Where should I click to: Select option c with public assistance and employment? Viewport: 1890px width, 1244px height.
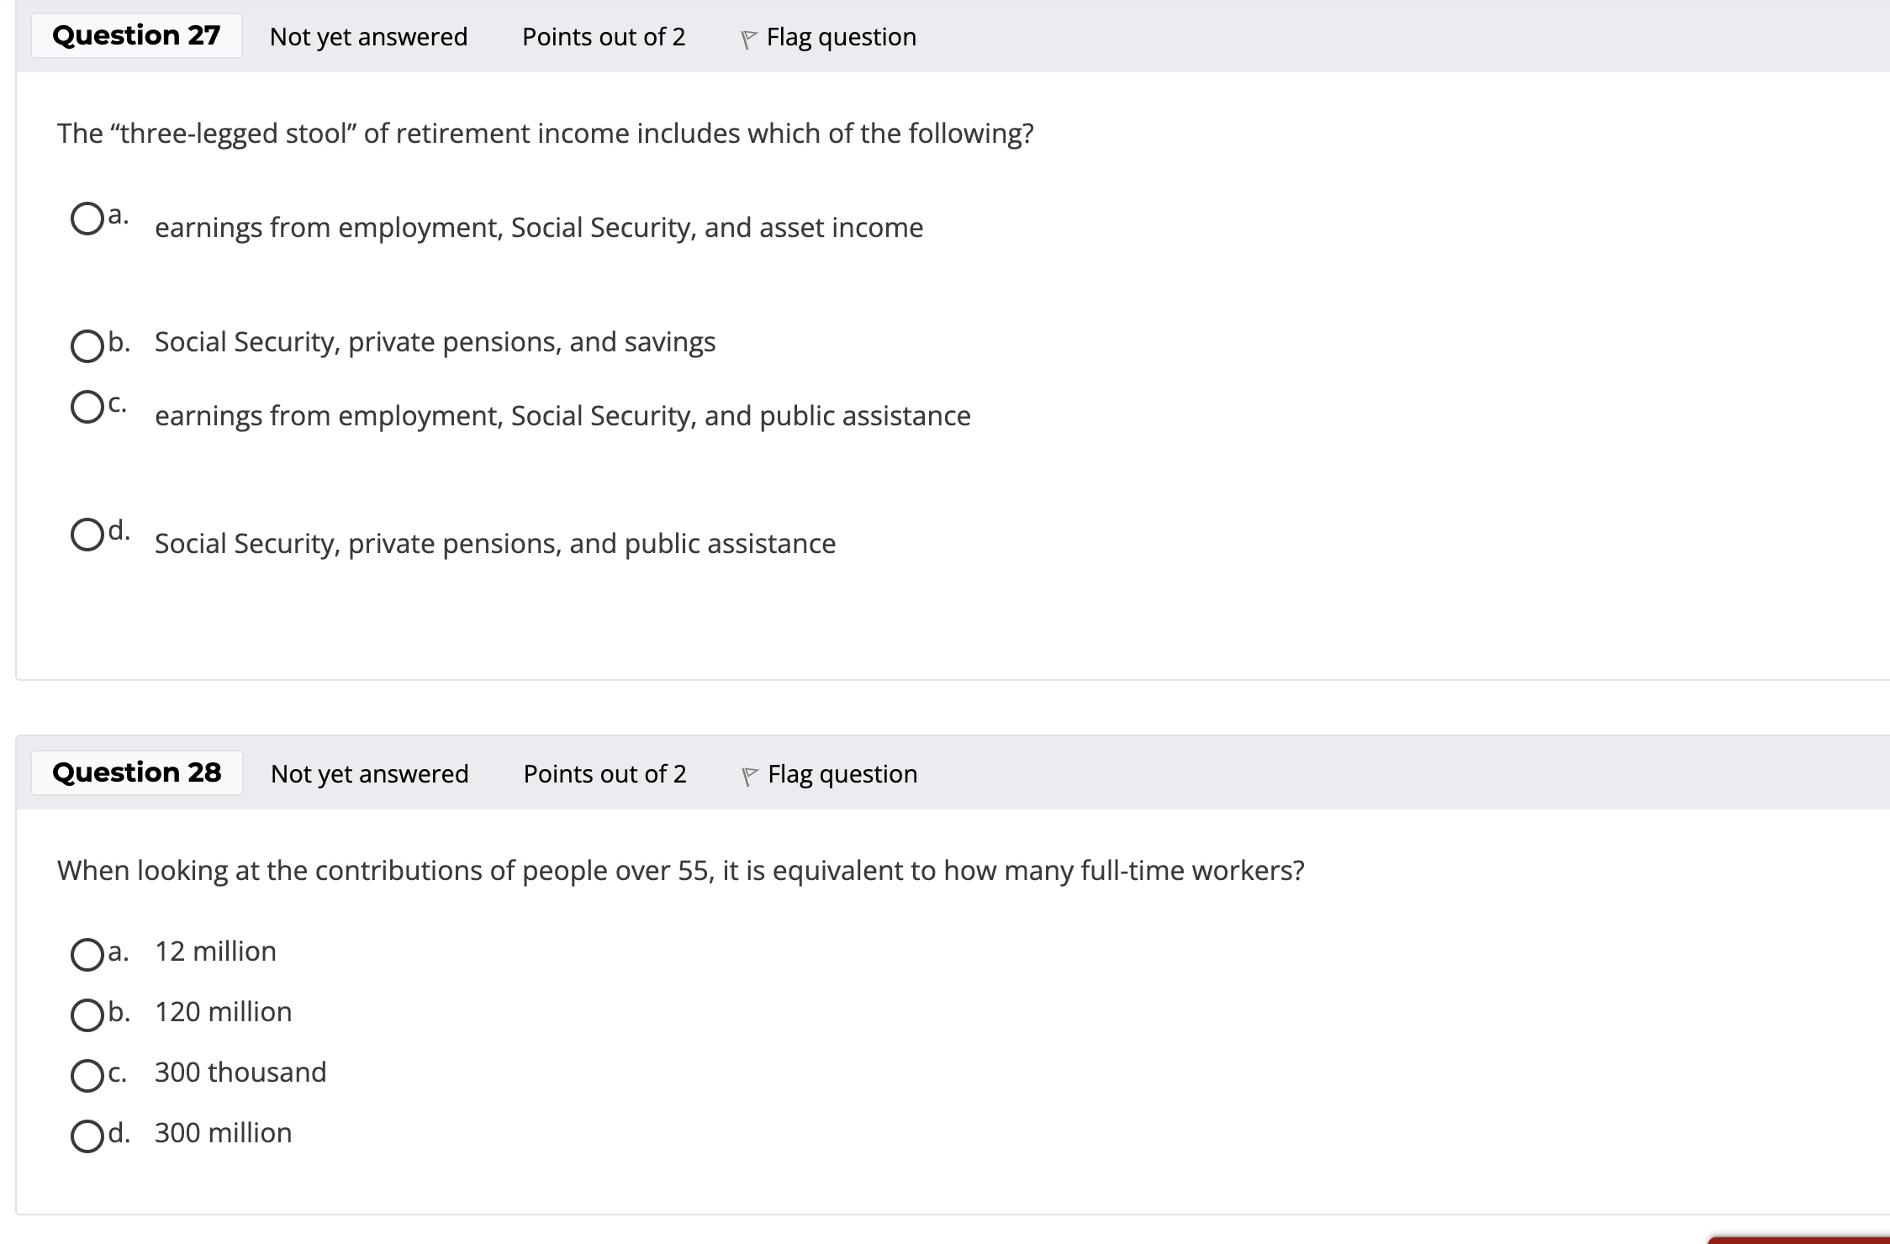click(x=87, y=407)
